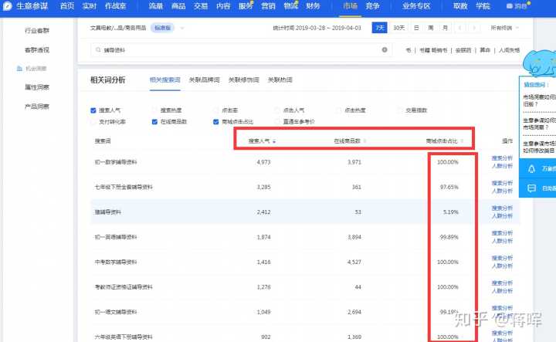
Task: Sort by 在线商品数 column arrow
Action: tap(365, 141)
